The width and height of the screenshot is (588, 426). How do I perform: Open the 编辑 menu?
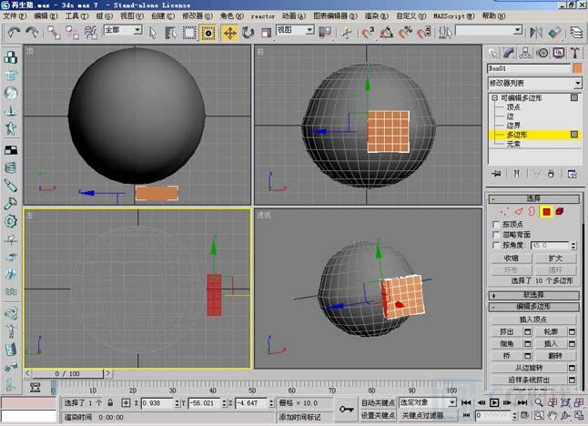46,16
